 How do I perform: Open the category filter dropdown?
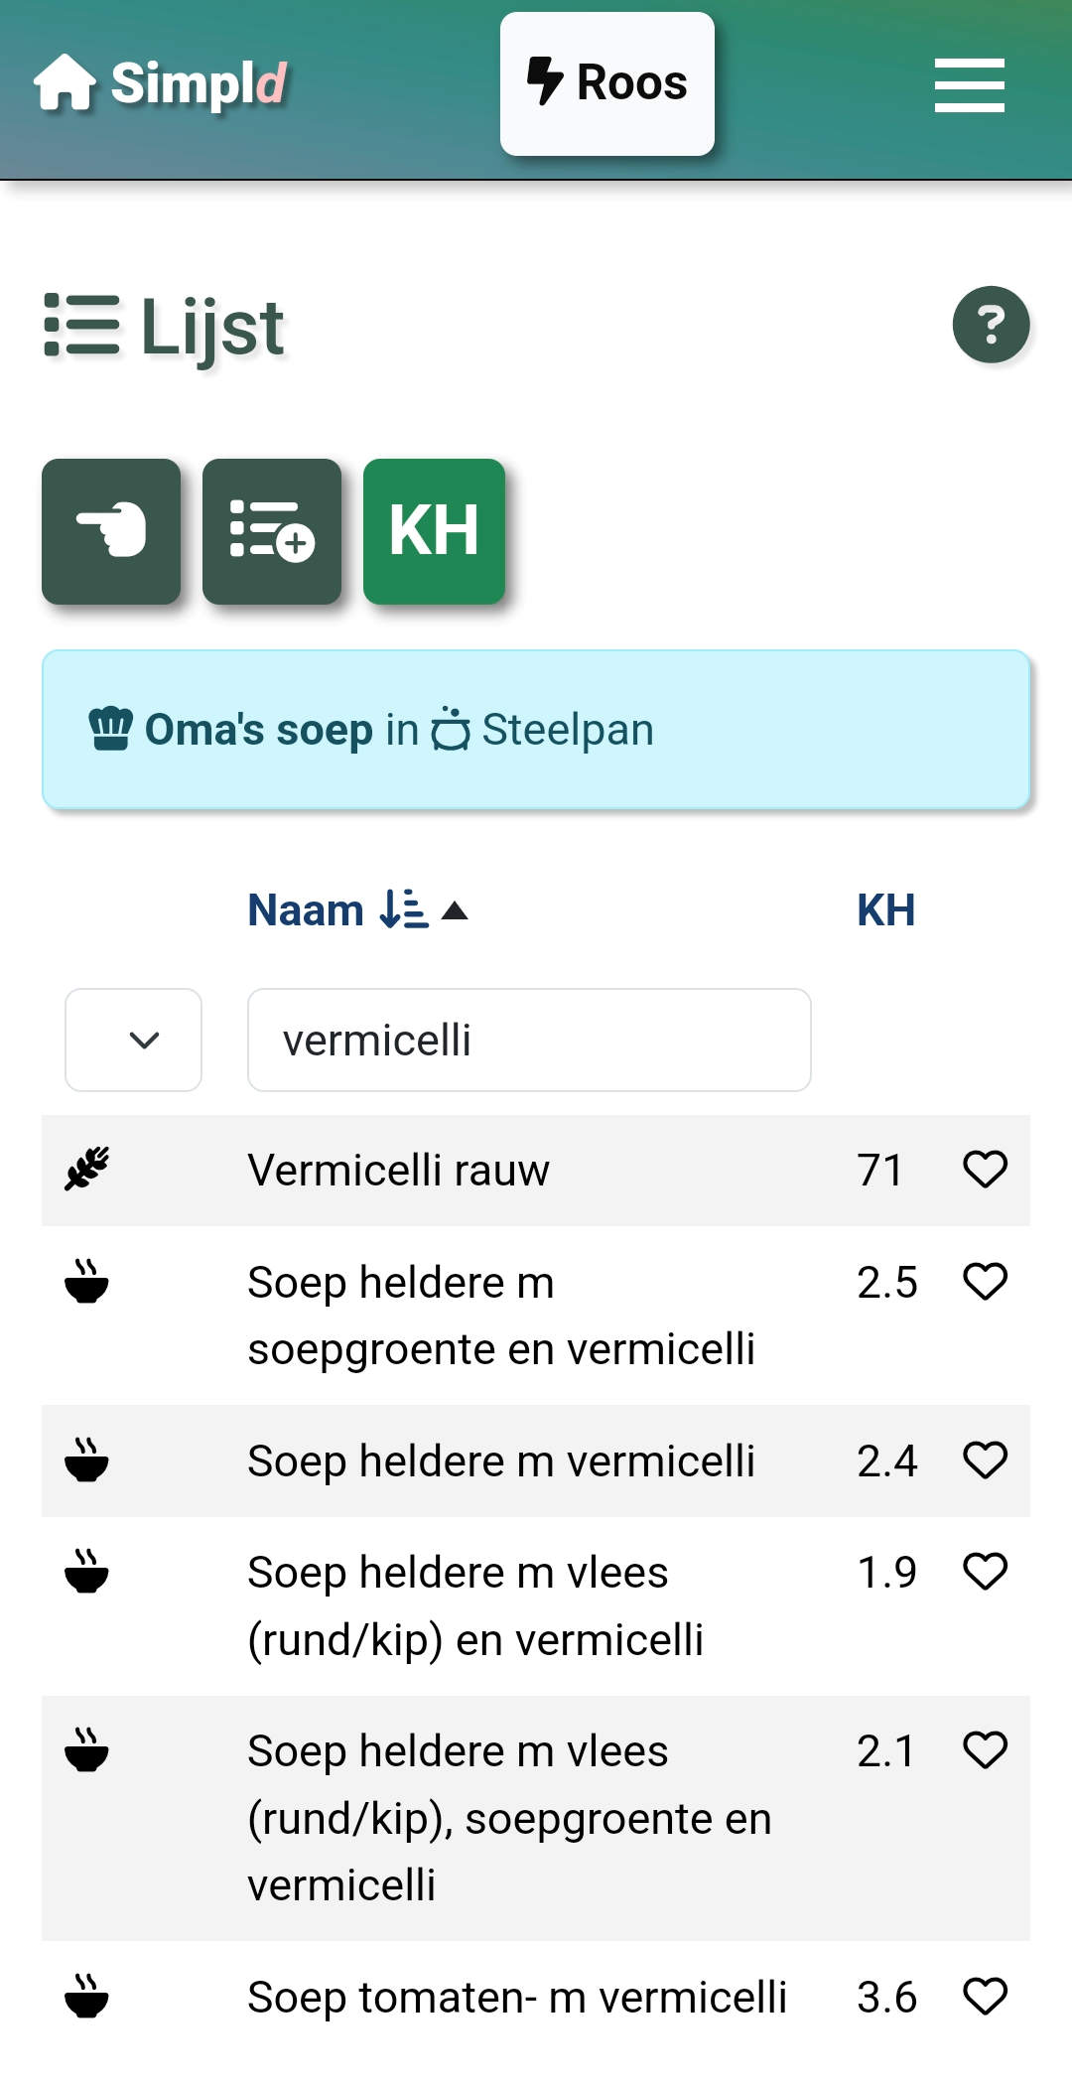[133, 1040]
